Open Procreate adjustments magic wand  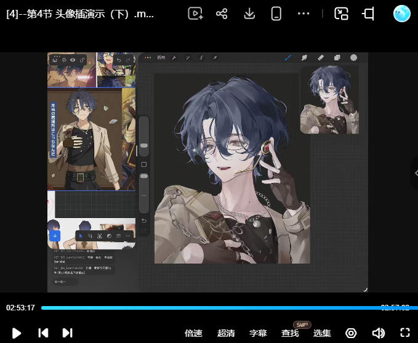click(188, 58)
